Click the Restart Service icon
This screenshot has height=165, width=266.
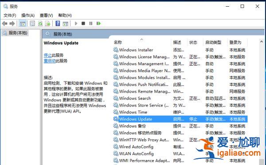98,24
